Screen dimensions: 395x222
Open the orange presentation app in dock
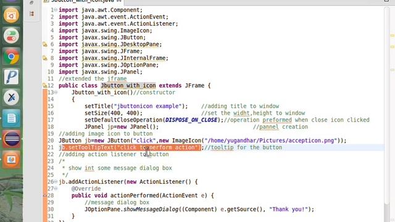tap(11, 159)
